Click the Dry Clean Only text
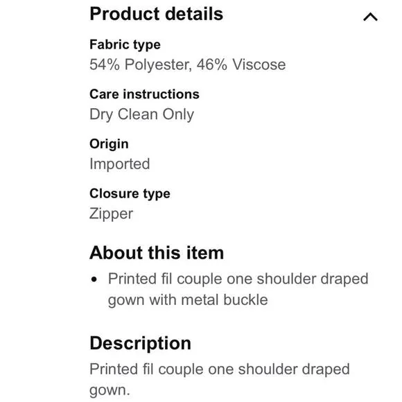402x402 pixels. coord(142,114)
